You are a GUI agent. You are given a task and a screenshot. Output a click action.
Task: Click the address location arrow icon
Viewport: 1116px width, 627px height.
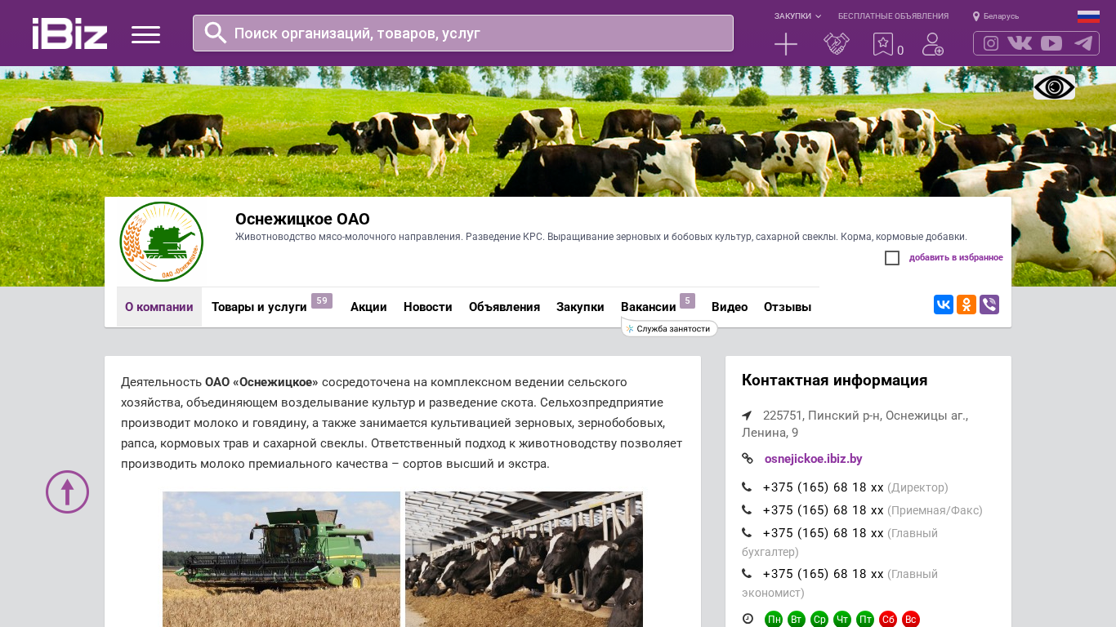(747, 416)
